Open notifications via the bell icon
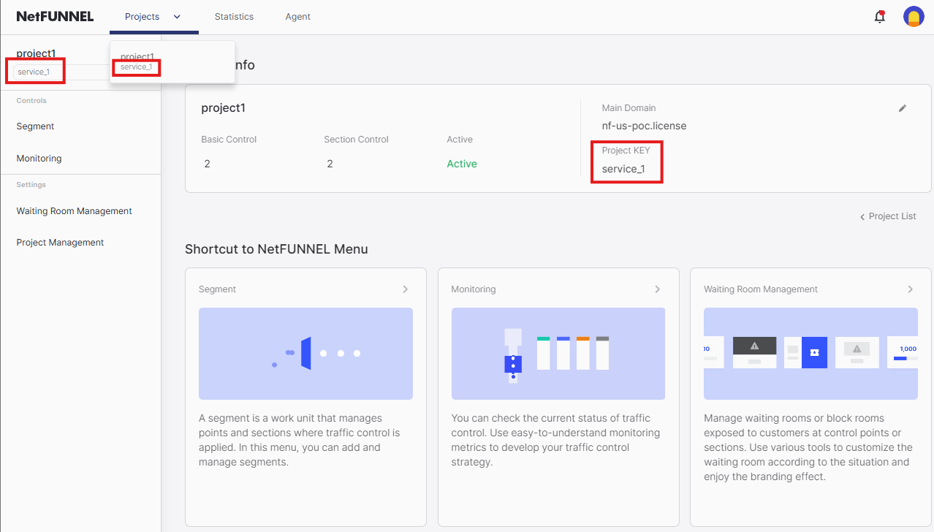The height and width of the screenshot is (532, 934). point(879,15)
